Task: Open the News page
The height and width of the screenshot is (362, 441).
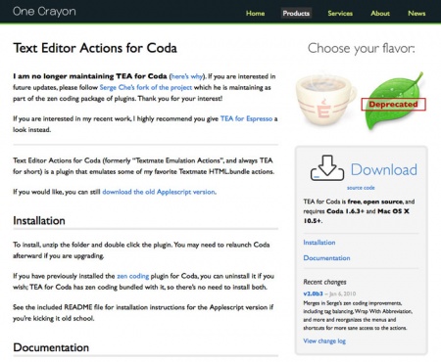Action: [416, 14]
